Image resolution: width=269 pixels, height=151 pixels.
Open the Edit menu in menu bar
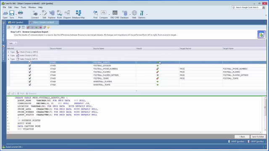(10, 8)
